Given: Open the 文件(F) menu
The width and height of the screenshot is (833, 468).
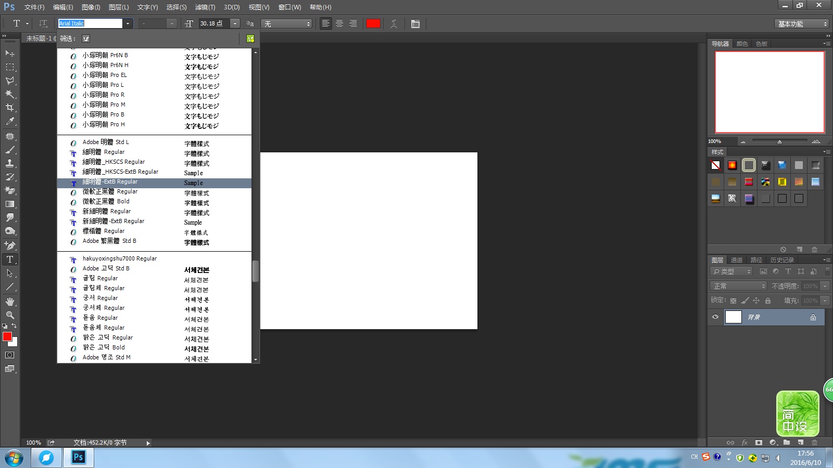Looking at the screenshot, I should click(34, 7).
